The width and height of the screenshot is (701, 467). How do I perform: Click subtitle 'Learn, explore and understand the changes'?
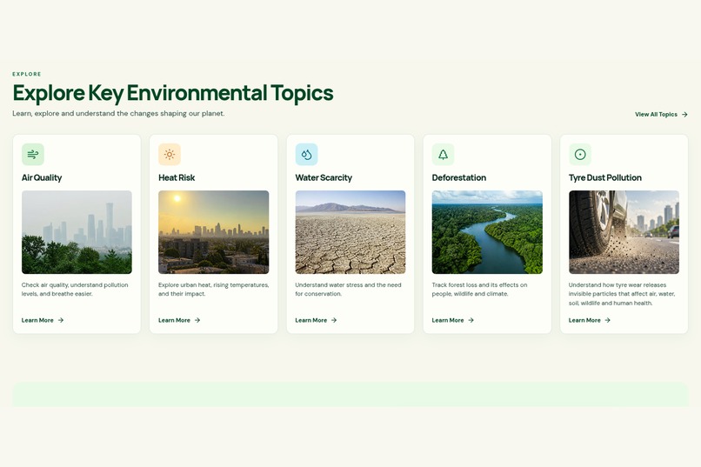[118, 114]
